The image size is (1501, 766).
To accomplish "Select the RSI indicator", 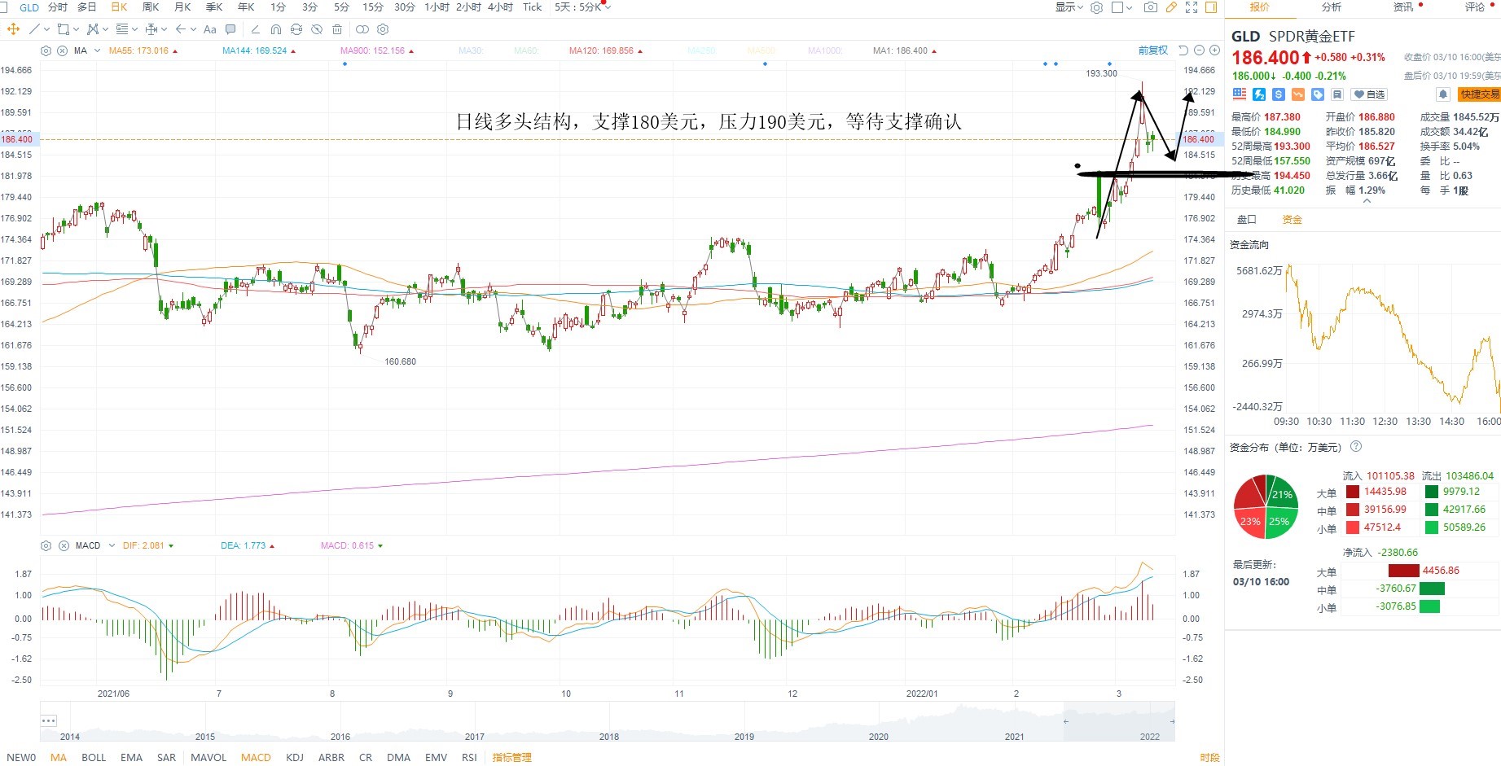I will pos(469,758).
